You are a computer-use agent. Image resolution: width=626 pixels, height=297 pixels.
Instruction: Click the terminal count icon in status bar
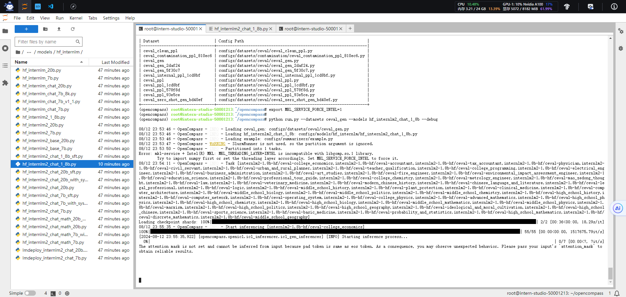[53, 293]
